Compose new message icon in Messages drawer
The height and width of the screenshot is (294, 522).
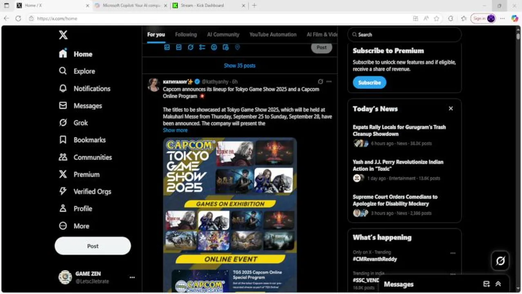[486, 284]
